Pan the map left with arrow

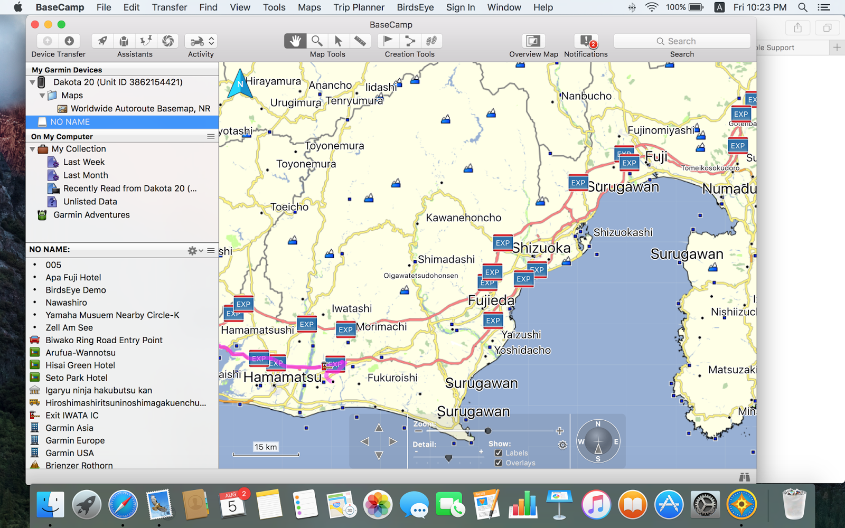(x=365, y=441)
